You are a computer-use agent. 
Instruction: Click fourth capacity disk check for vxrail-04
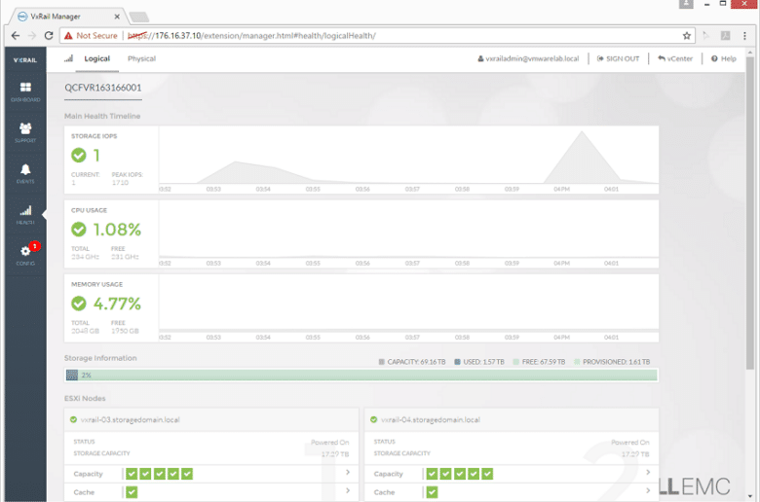[x=474, y=474]
